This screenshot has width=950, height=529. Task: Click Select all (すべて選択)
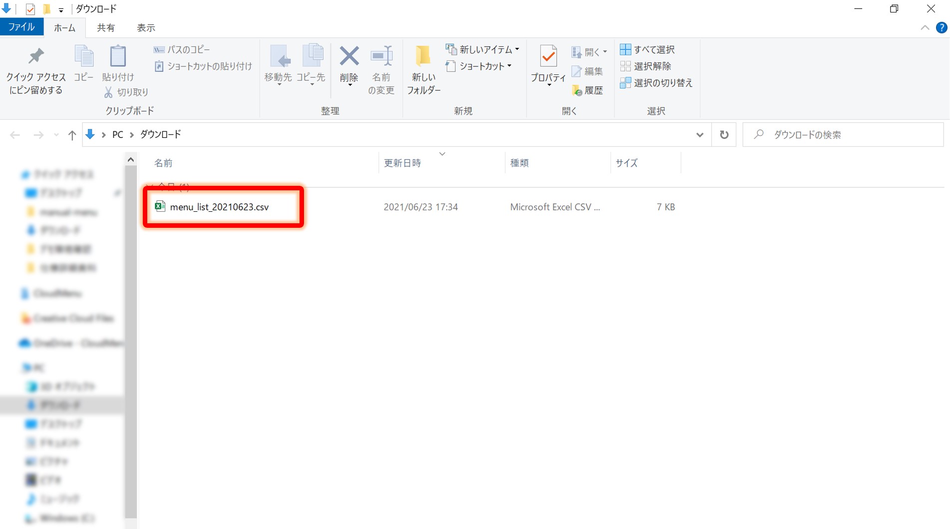pyautogui.click(x=647, y=49)
